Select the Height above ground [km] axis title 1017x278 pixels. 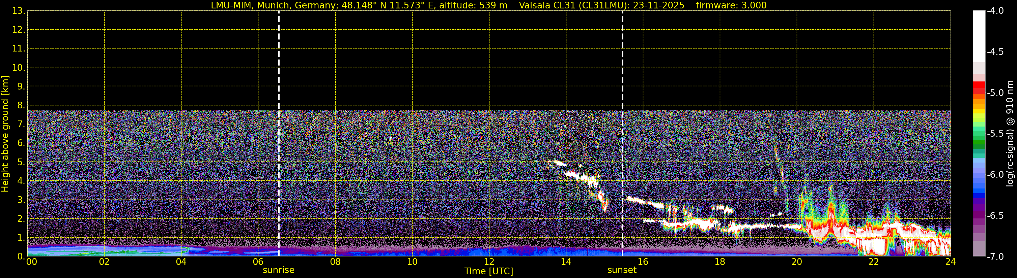coord(5,134)
